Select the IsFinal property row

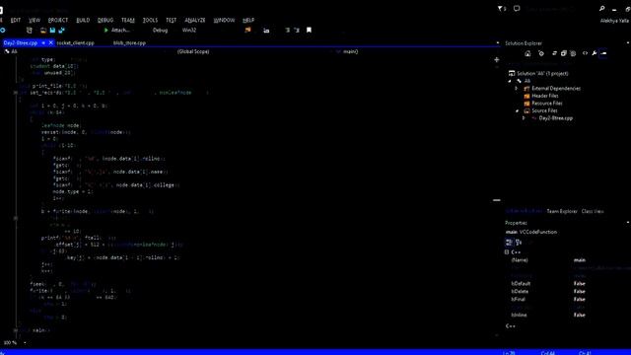pos(568,300)
